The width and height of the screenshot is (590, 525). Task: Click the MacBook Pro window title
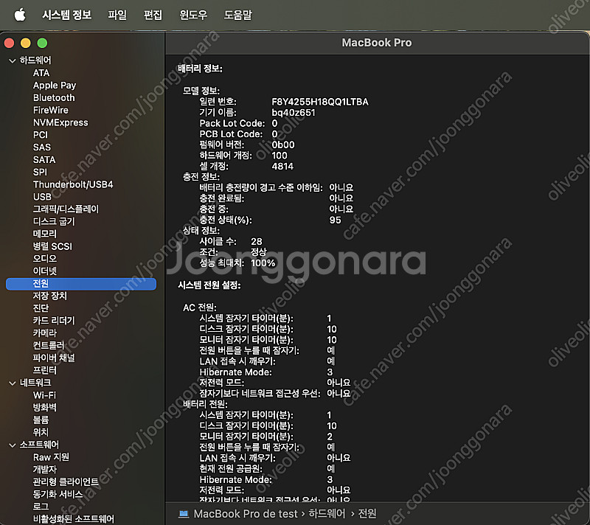[x=377, y=43]
